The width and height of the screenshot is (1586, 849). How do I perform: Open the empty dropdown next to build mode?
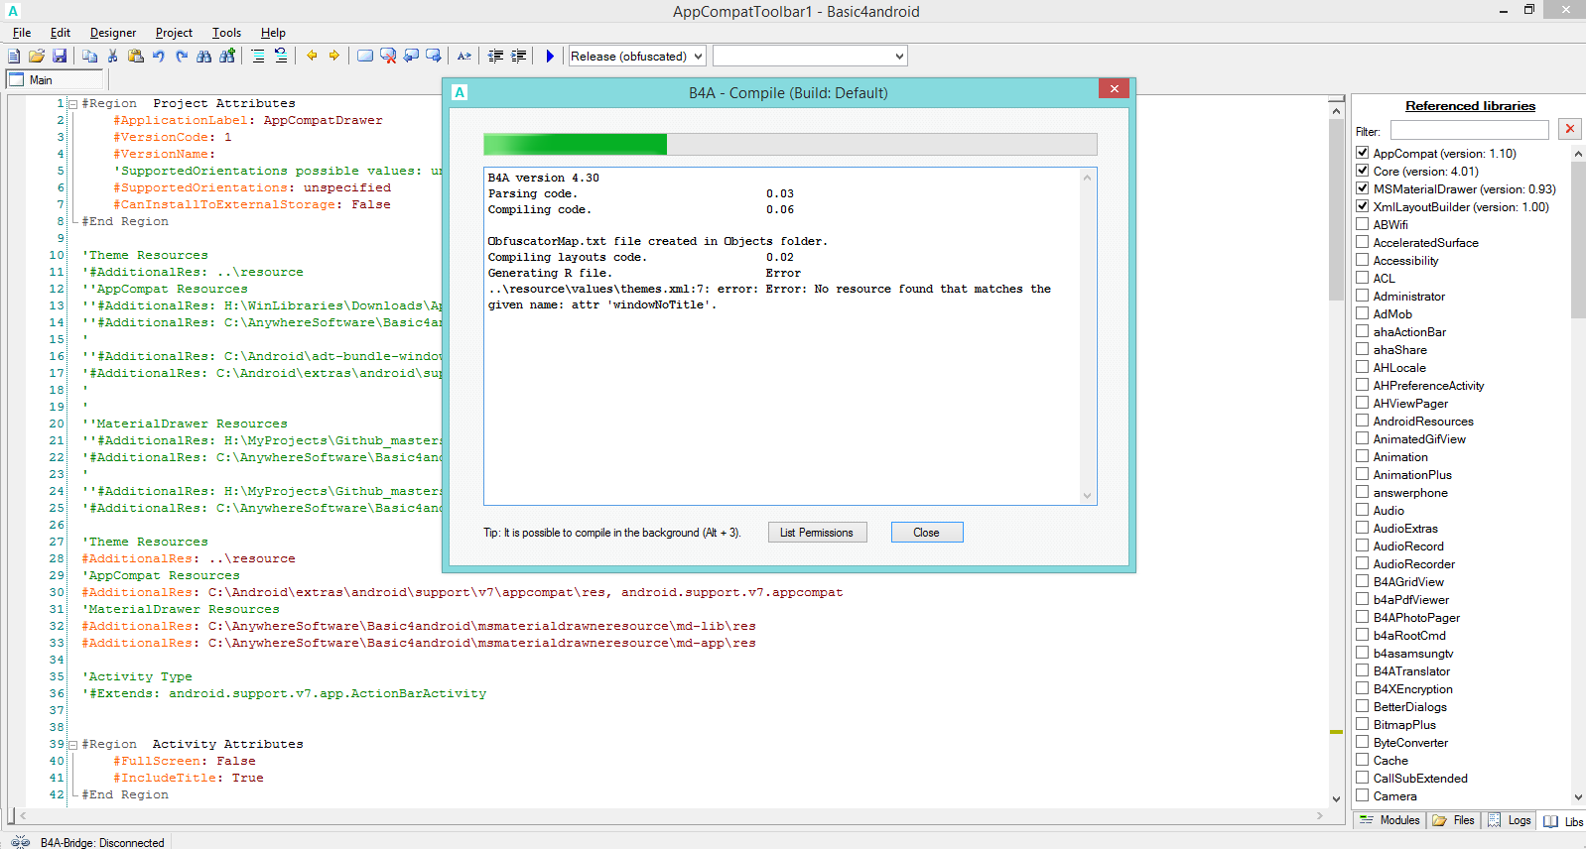point(810,57)
